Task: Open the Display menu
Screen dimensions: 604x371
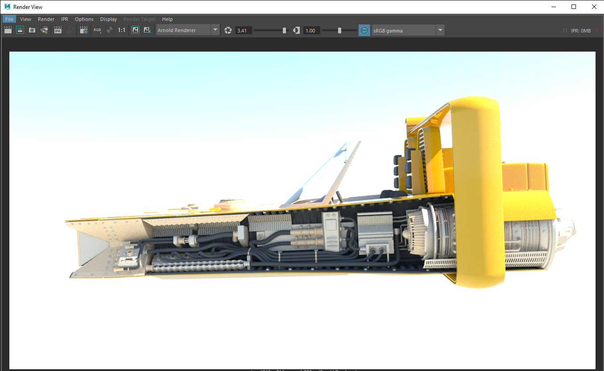Action: 108,19
